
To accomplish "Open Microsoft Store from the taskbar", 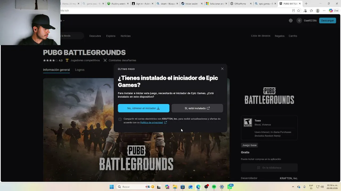I will coord(182,187).
